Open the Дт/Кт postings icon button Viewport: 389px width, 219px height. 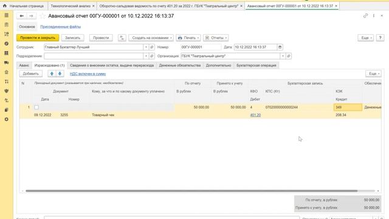click(122, 38)
